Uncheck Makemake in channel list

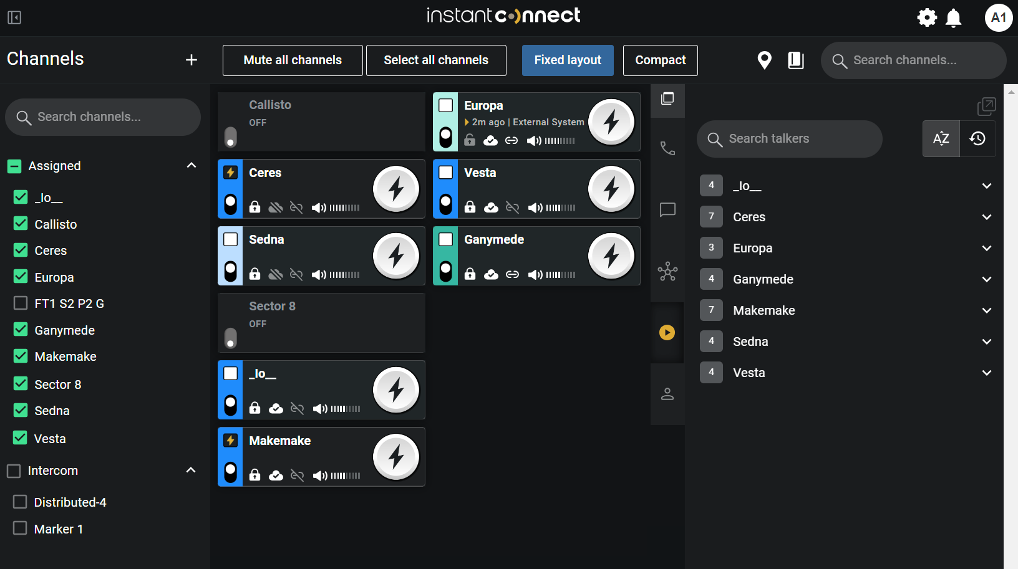(x=21, y=356)
